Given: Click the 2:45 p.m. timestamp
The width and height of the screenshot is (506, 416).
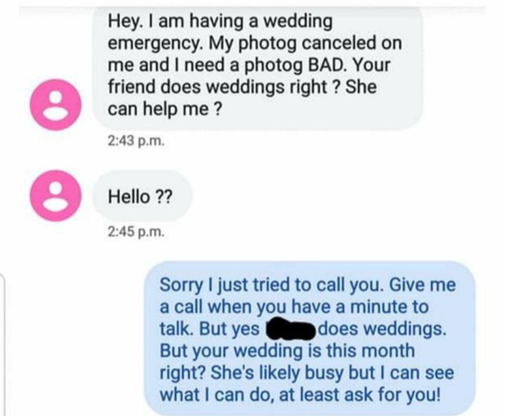Looking at the screenshot, I should 136,232.
